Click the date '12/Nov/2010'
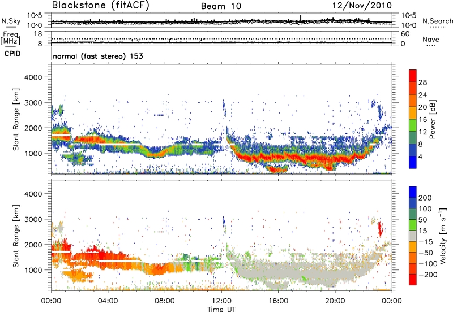This screenshot has width=453, height=313. click(362, 6)
